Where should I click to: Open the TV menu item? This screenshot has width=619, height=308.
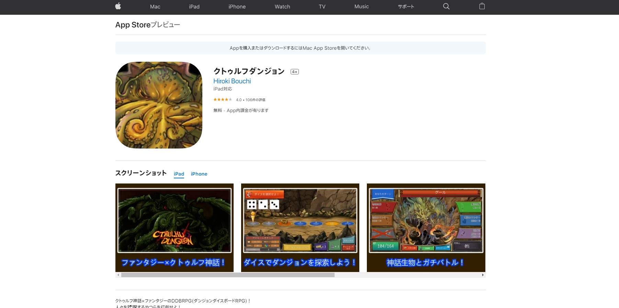click(322, 7)
